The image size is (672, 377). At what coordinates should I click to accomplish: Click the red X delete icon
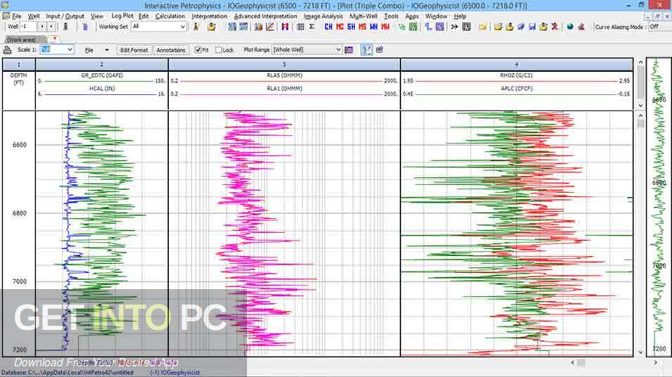coord(554,27)
